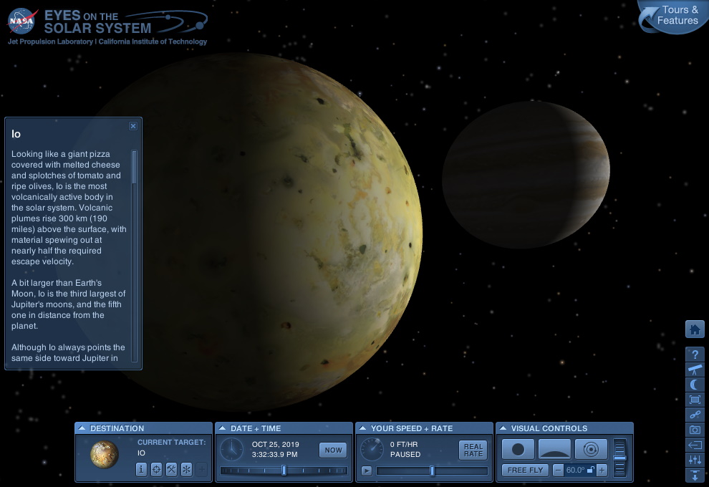Click the PAUSED status text

click(x=405, y=455)
